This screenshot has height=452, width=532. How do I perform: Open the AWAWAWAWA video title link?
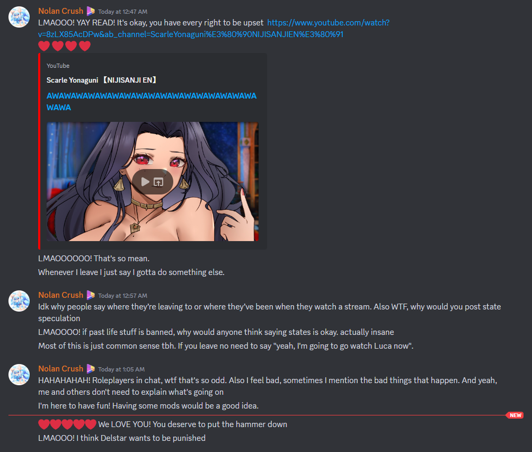point(152,101)
